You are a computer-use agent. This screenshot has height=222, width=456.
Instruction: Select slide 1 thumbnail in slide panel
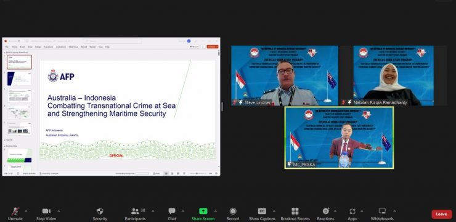tap(20, 62)
